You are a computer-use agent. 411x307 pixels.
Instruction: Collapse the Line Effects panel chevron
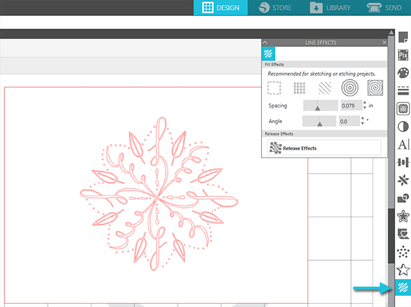(264, 42)
